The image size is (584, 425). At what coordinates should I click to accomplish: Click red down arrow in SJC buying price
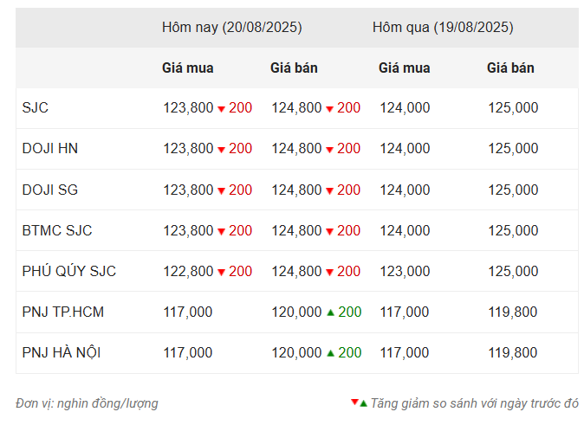(x=221, y=109)
